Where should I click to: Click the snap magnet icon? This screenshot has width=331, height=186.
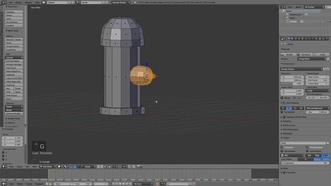click(x=120, y=166)
